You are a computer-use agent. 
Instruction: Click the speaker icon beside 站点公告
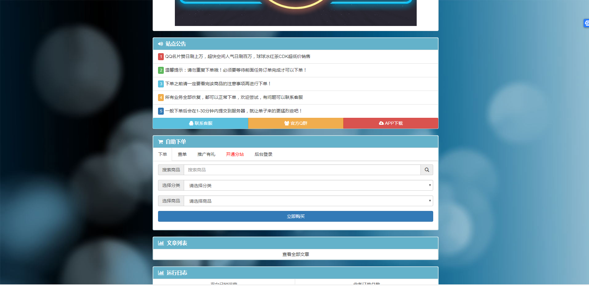(x=161, y=44)
